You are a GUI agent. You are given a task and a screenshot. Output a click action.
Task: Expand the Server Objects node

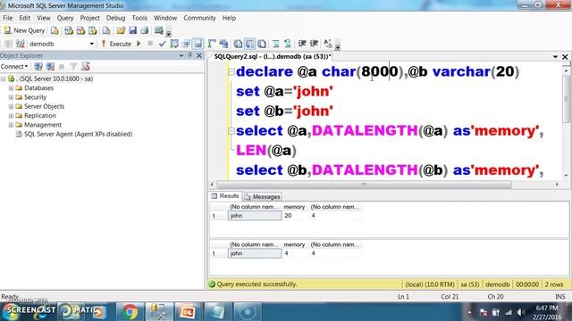[11, 106]
